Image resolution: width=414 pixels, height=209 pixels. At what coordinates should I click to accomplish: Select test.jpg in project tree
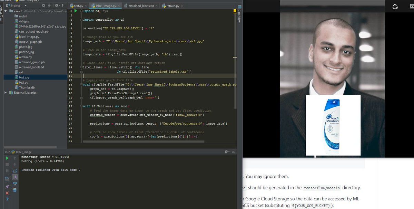tap(22, 77)
